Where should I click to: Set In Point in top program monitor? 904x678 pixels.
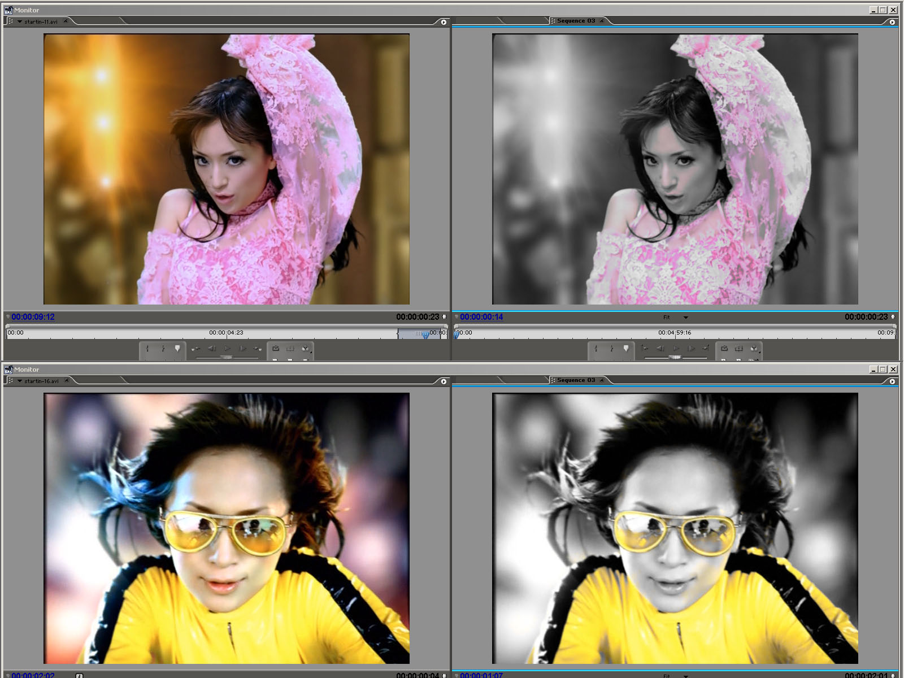[596, 349]
